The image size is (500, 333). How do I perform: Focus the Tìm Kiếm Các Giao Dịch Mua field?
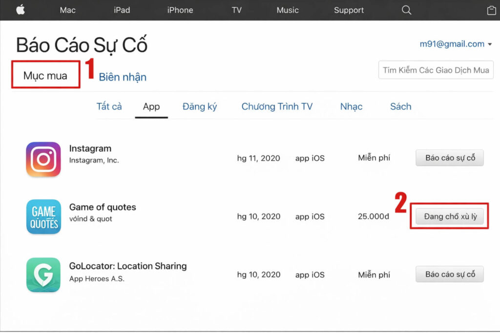pyautogui.click(x=436, y=70)
